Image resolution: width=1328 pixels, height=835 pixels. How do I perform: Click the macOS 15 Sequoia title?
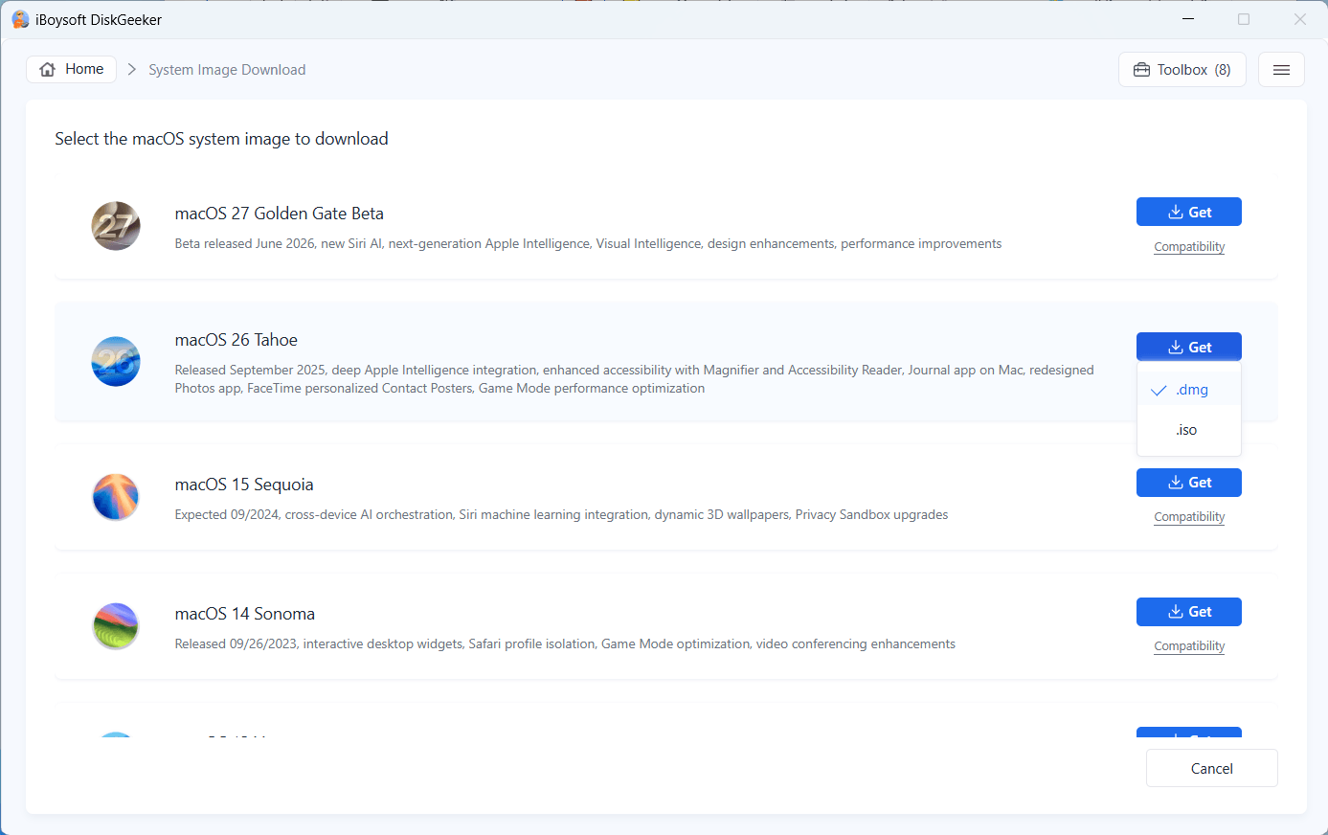click(244, 485)
